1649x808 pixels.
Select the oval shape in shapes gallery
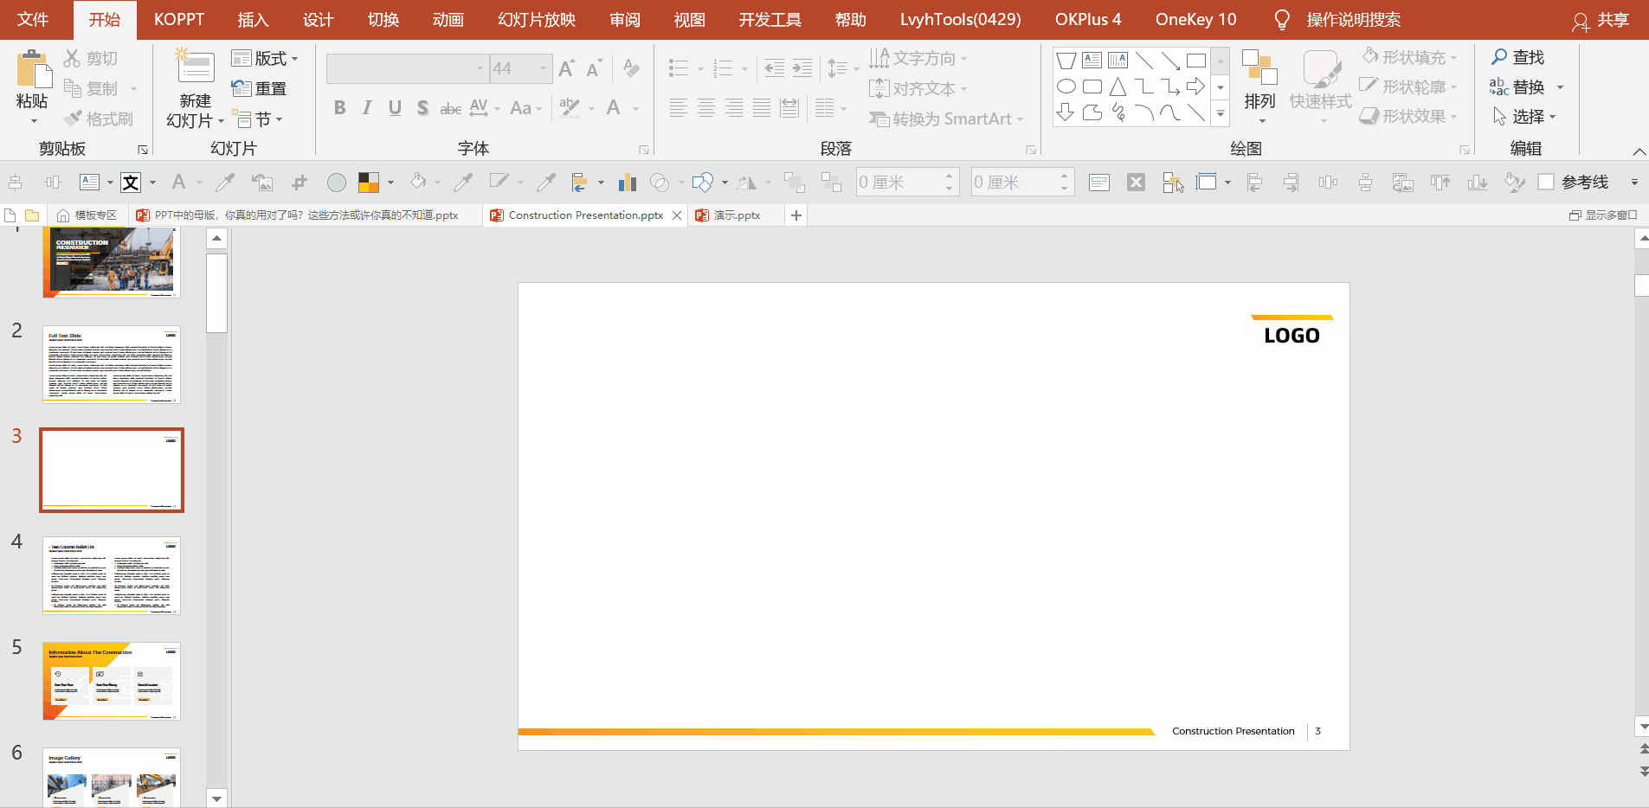click(x=1066, y=87)
